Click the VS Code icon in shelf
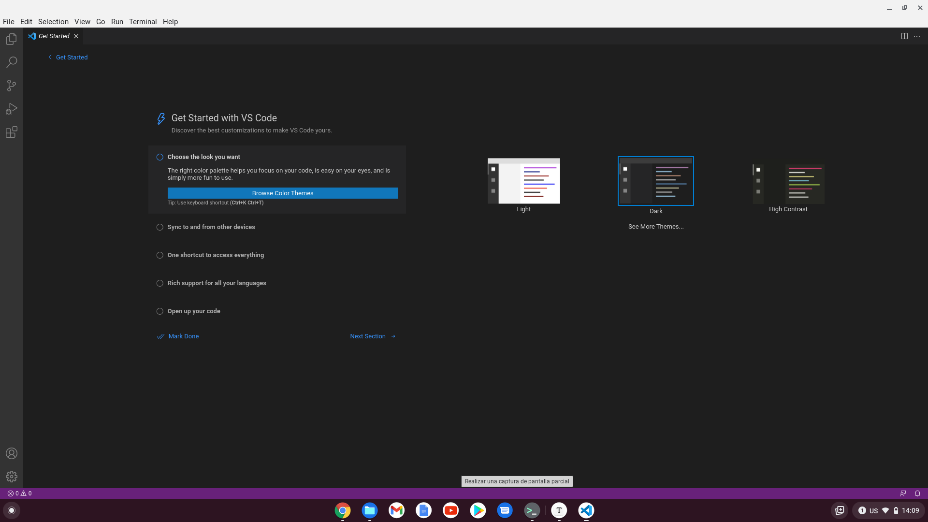Viewport: 928px width, 522px height. [x=586, y=510]
